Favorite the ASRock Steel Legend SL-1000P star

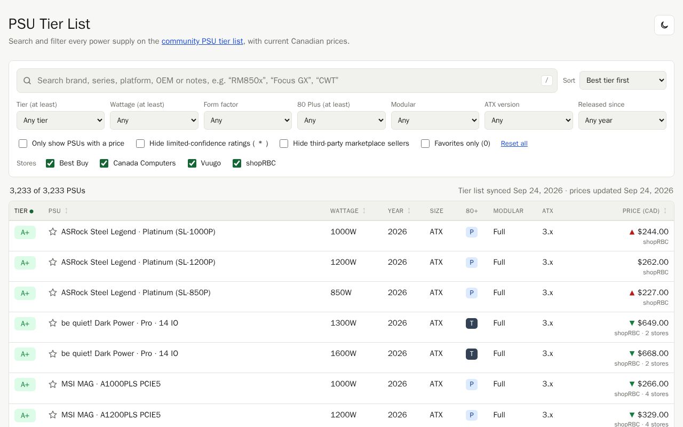[x=53, y=232]
